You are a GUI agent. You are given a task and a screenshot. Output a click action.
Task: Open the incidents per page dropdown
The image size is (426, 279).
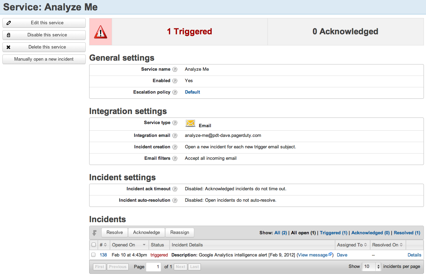[371, 267]
